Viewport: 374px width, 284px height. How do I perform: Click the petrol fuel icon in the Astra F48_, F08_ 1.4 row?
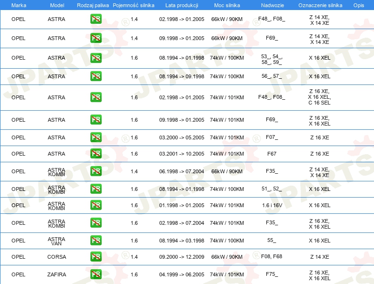tap(96, 19)
